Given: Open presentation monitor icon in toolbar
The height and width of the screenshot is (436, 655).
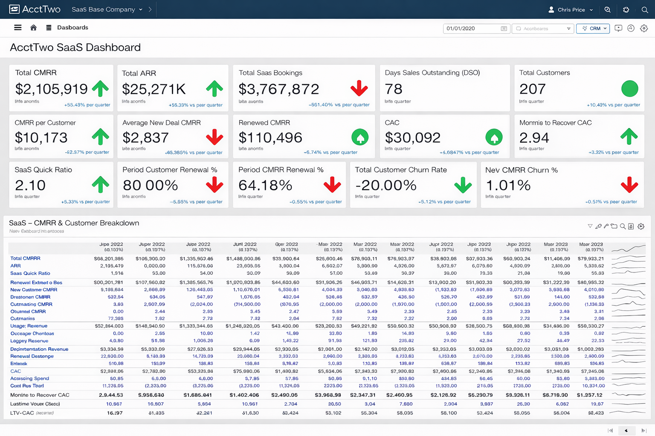Looking at the screenshot, I should pos(618,28).
